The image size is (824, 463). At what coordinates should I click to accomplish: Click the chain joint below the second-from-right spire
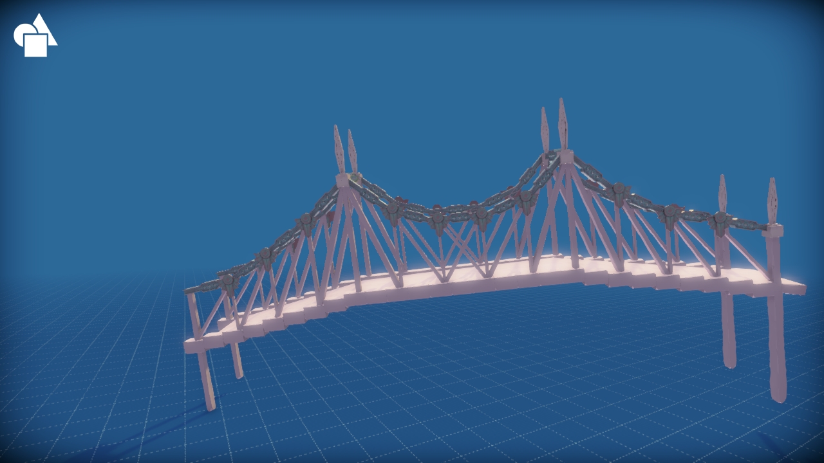tap(720, 222)
